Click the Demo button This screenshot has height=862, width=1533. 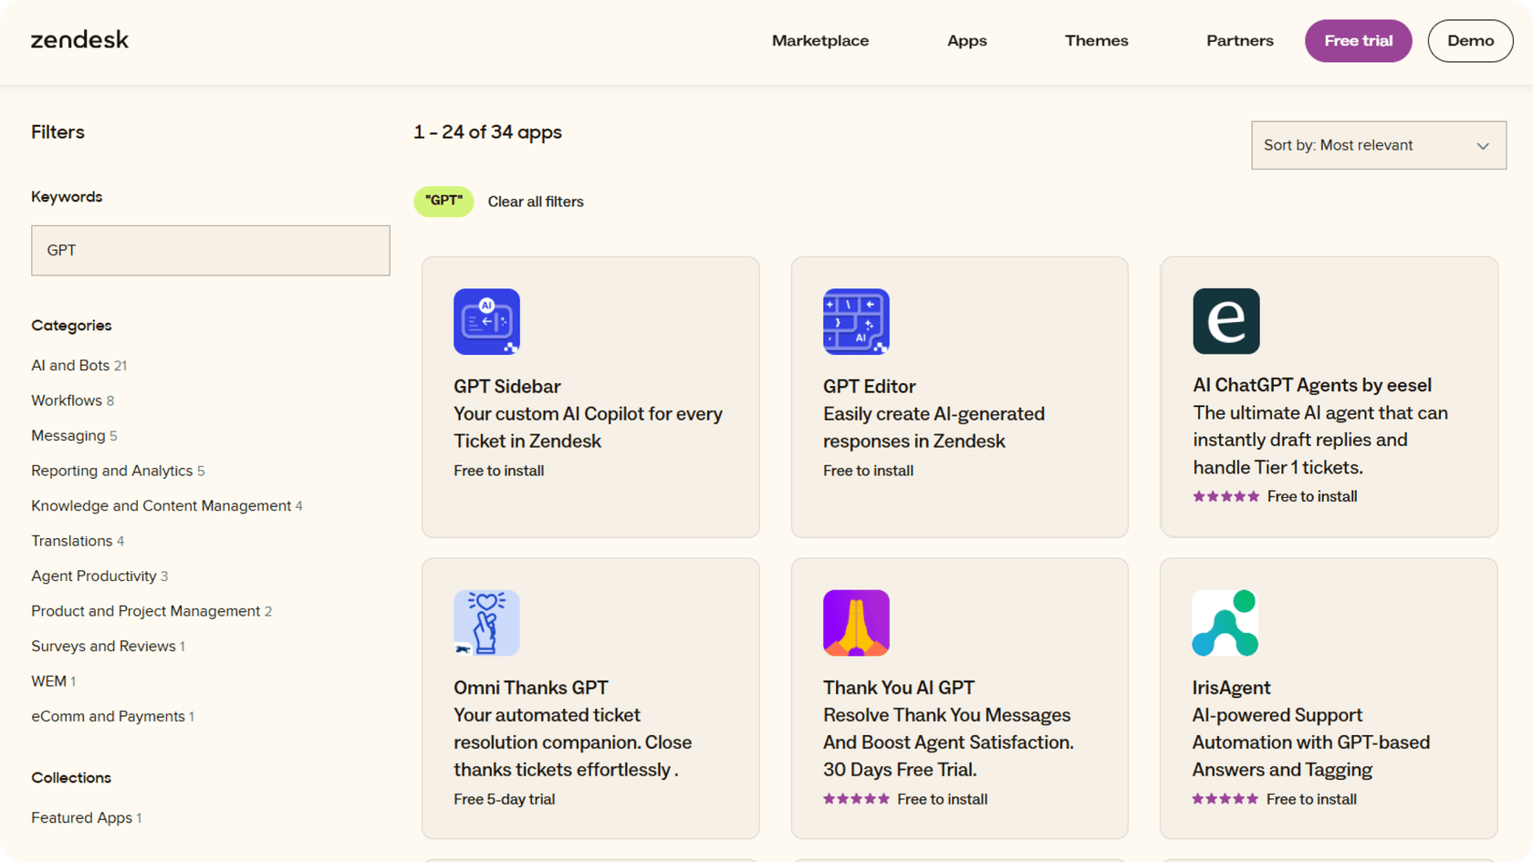click(1469, 41)
